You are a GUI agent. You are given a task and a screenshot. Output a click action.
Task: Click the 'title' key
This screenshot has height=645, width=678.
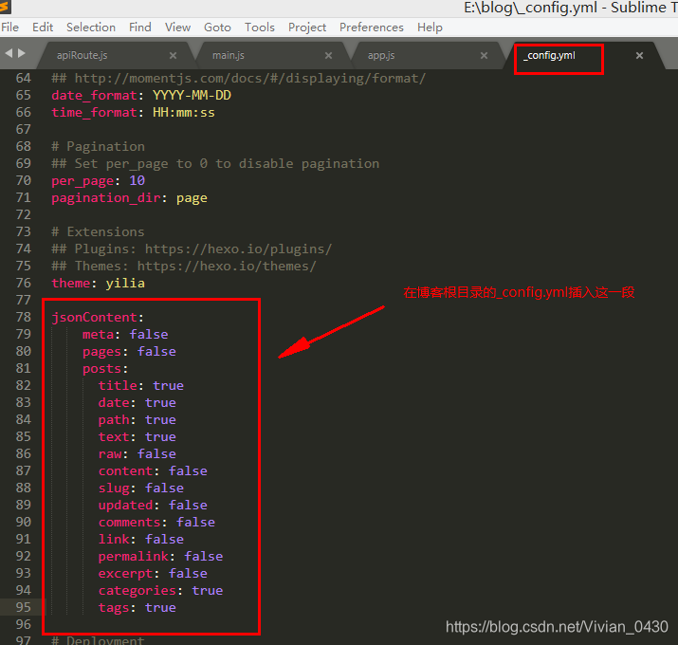point(118,385)
